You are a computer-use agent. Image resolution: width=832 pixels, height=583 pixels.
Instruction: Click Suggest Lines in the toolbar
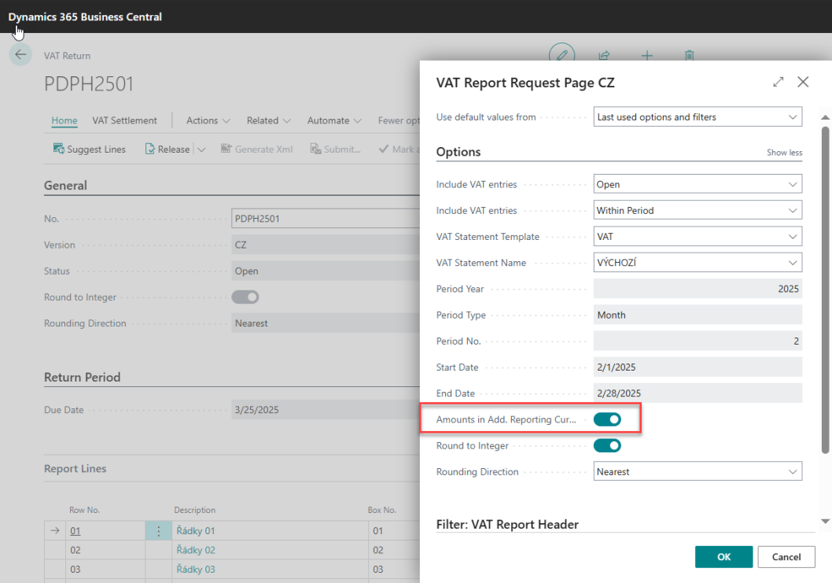pyautogui.click(x=89, y=149)
